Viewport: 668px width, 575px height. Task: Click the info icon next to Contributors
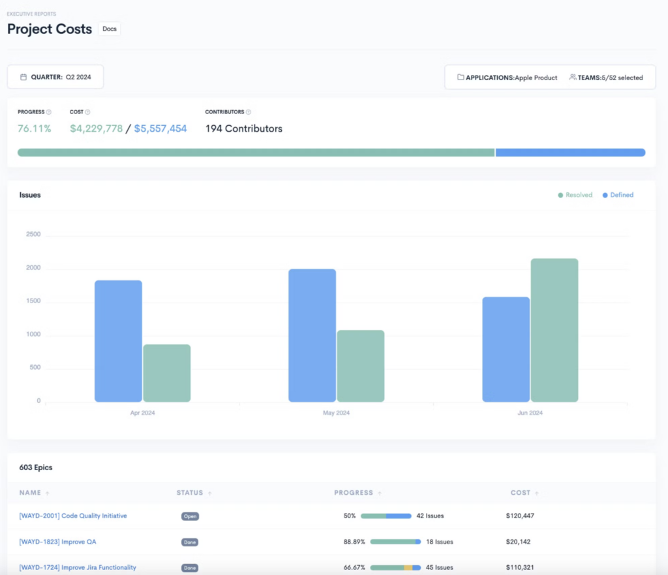point(249,112)
